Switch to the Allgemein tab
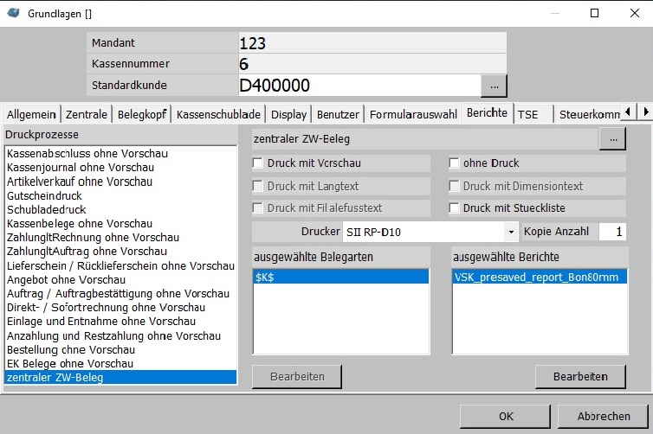 [x=34, y=114]
